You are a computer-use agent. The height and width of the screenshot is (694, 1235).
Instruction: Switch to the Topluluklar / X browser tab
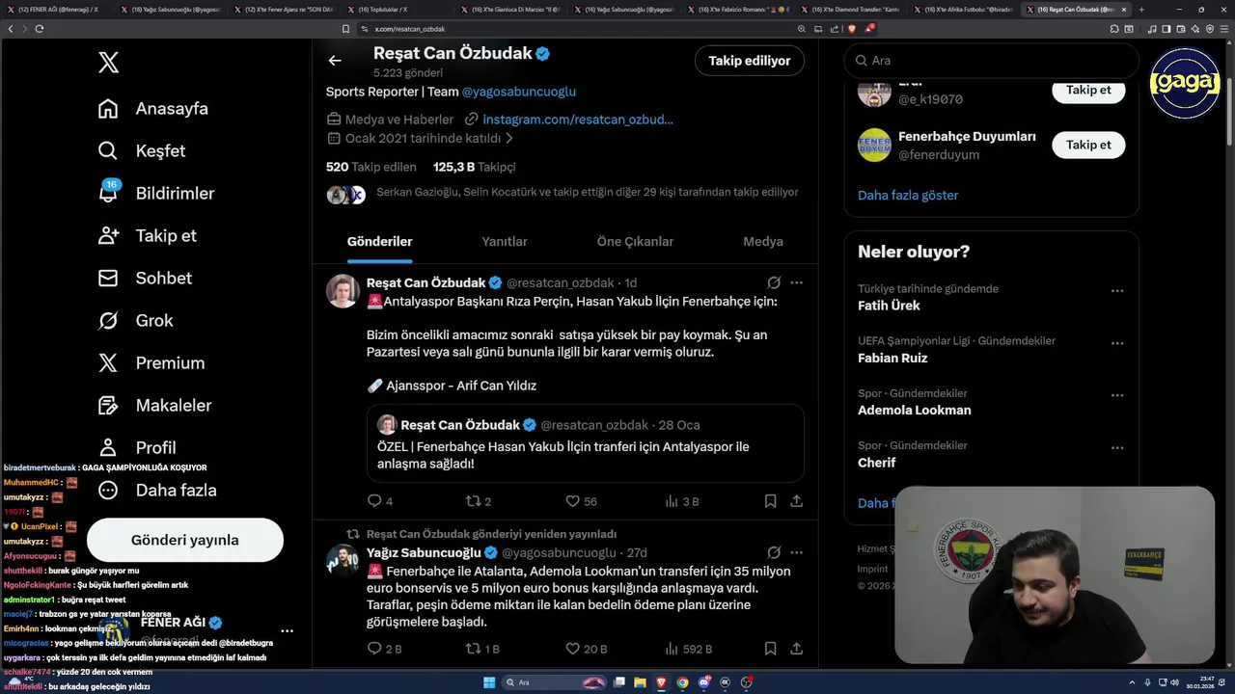[391, 10]
